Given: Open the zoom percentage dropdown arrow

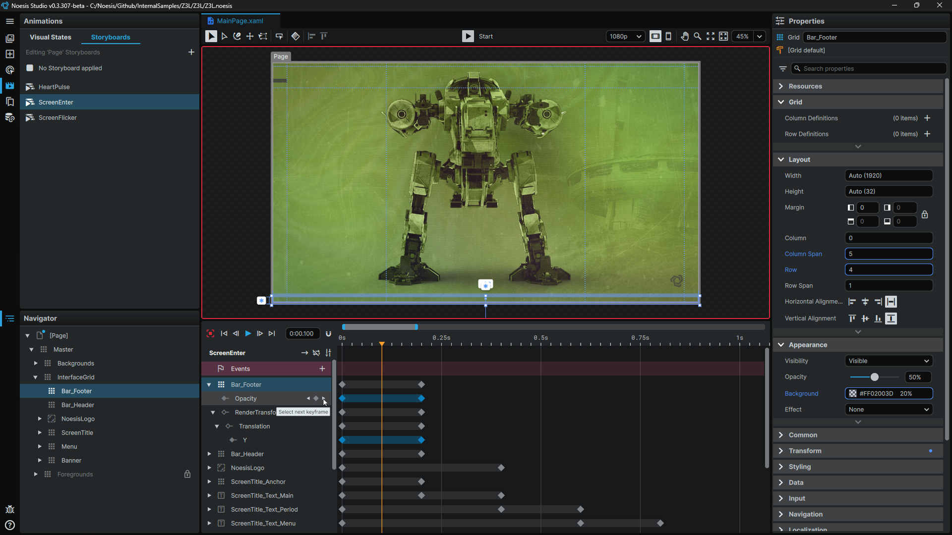Looking at the screenshot, I should tap(760, 36).
